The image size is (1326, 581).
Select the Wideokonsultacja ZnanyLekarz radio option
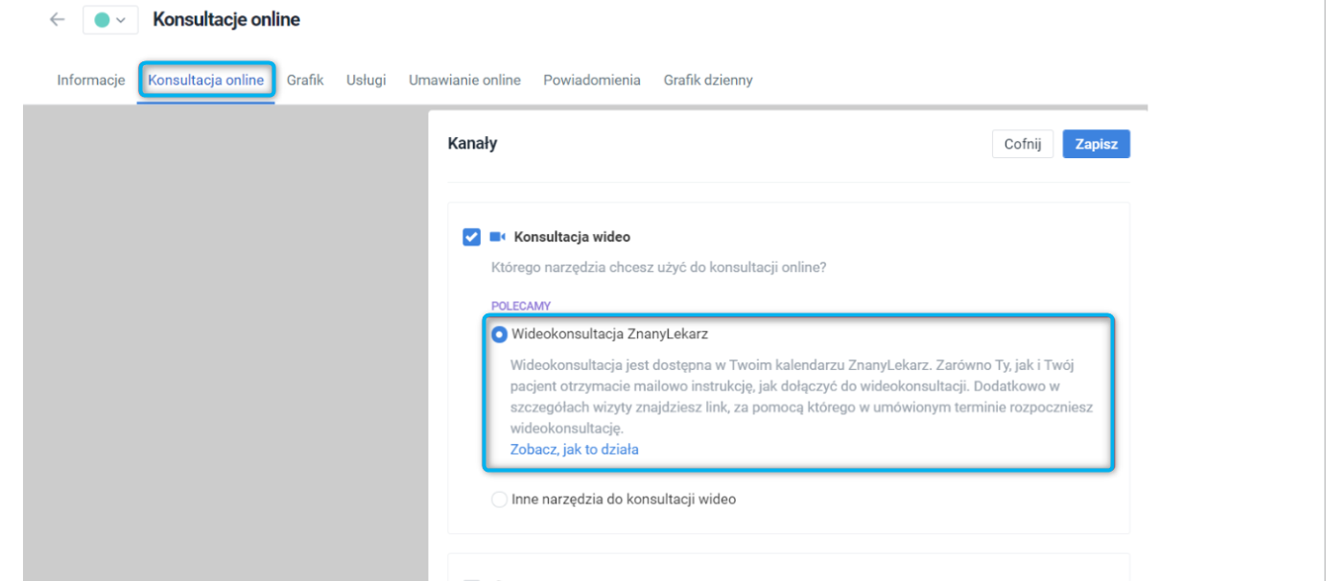tap(499, 335)
